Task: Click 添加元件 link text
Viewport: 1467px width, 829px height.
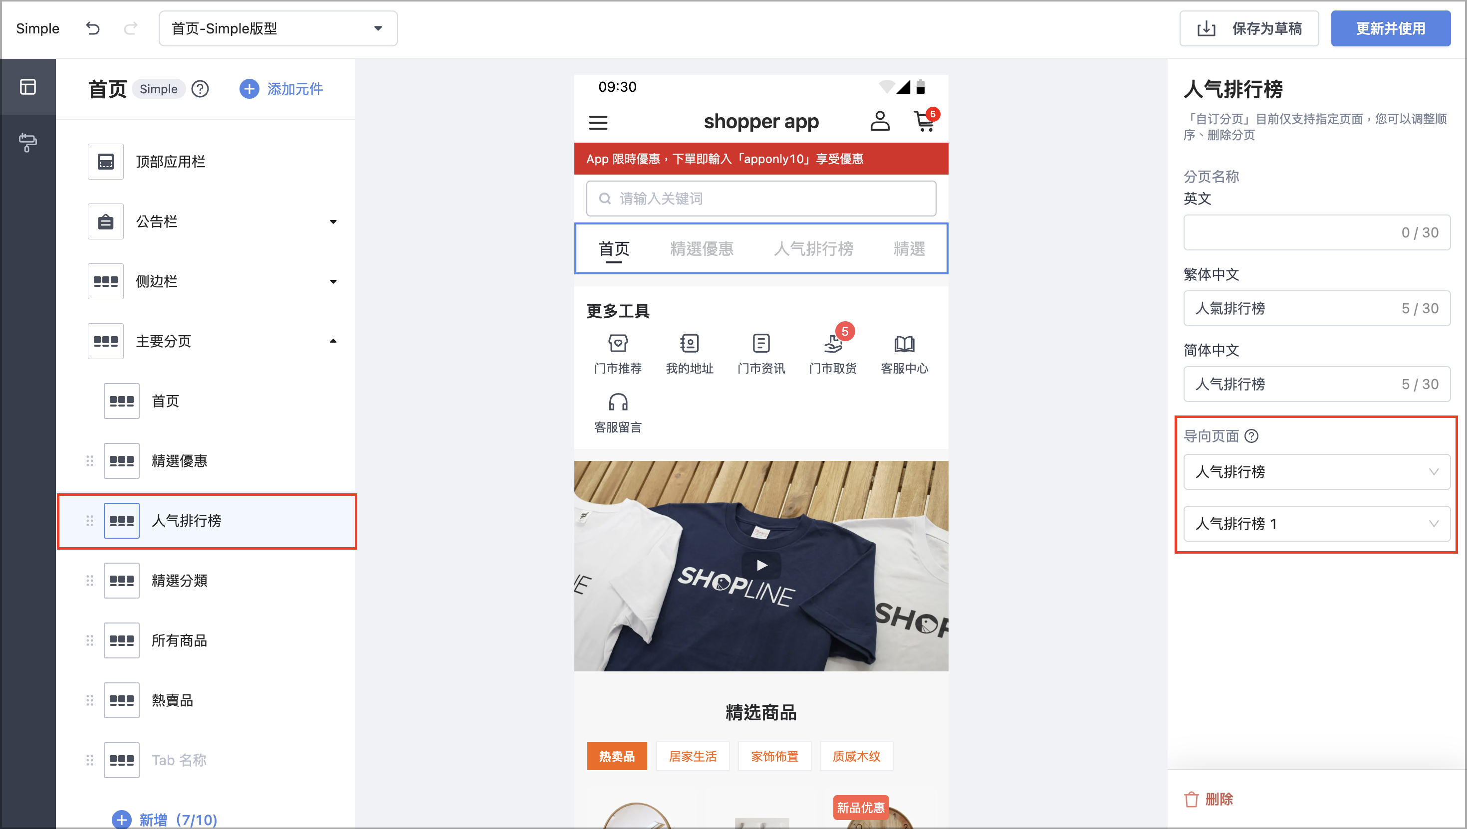Action: (295, 89)
